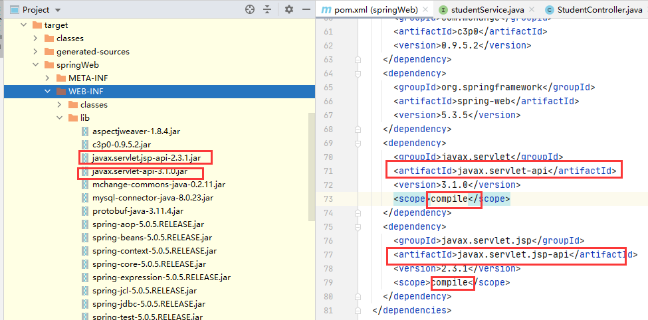The width and height of the screenshot is (648, 320).
Task: Collapse the WEB-INF folder
Action: [x=48, y=91]
